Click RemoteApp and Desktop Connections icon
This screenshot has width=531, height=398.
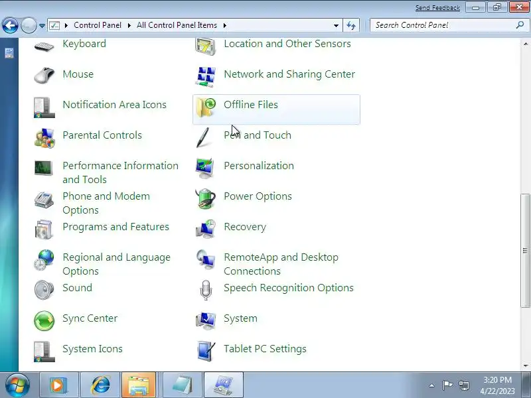point(205,259)
